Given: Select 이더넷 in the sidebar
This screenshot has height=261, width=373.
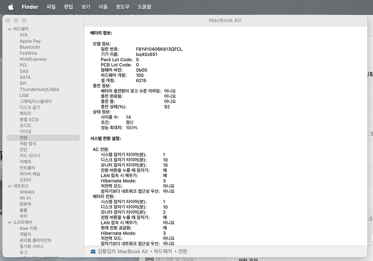Looking at the screenshot, I should (25, 132).
